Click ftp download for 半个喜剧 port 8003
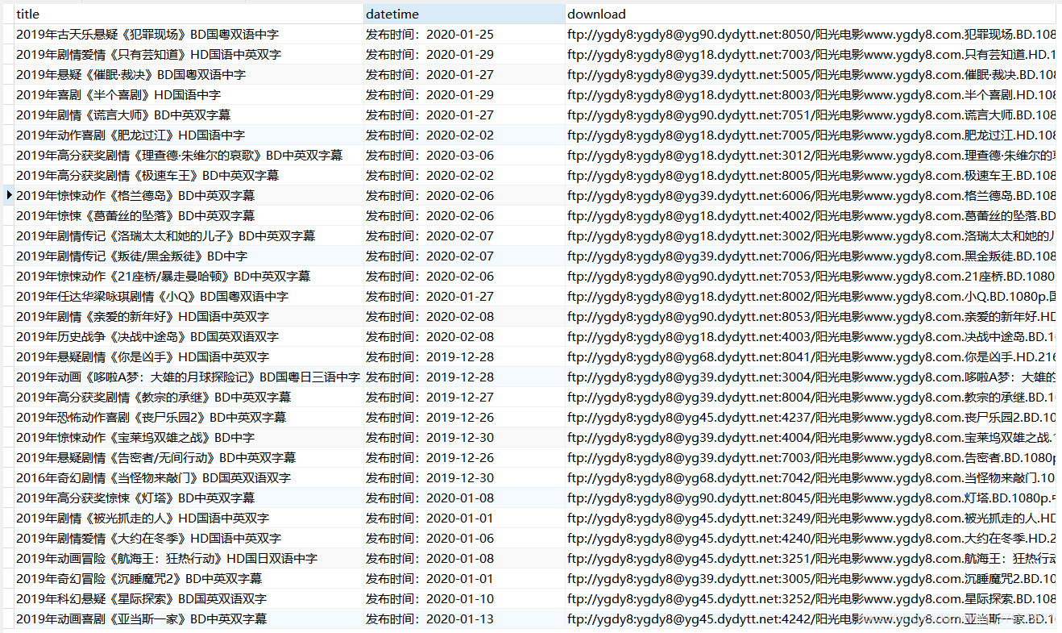 811,94
